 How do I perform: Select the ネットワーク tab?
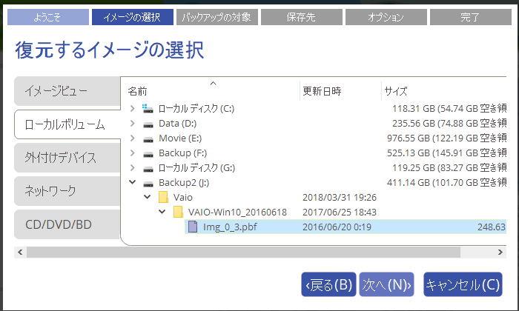pyautogui.click(x=67, y=191)
